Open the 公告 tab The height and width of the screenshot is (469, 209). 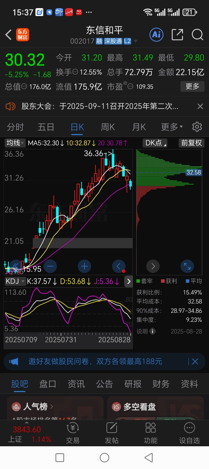click(105, 384)
